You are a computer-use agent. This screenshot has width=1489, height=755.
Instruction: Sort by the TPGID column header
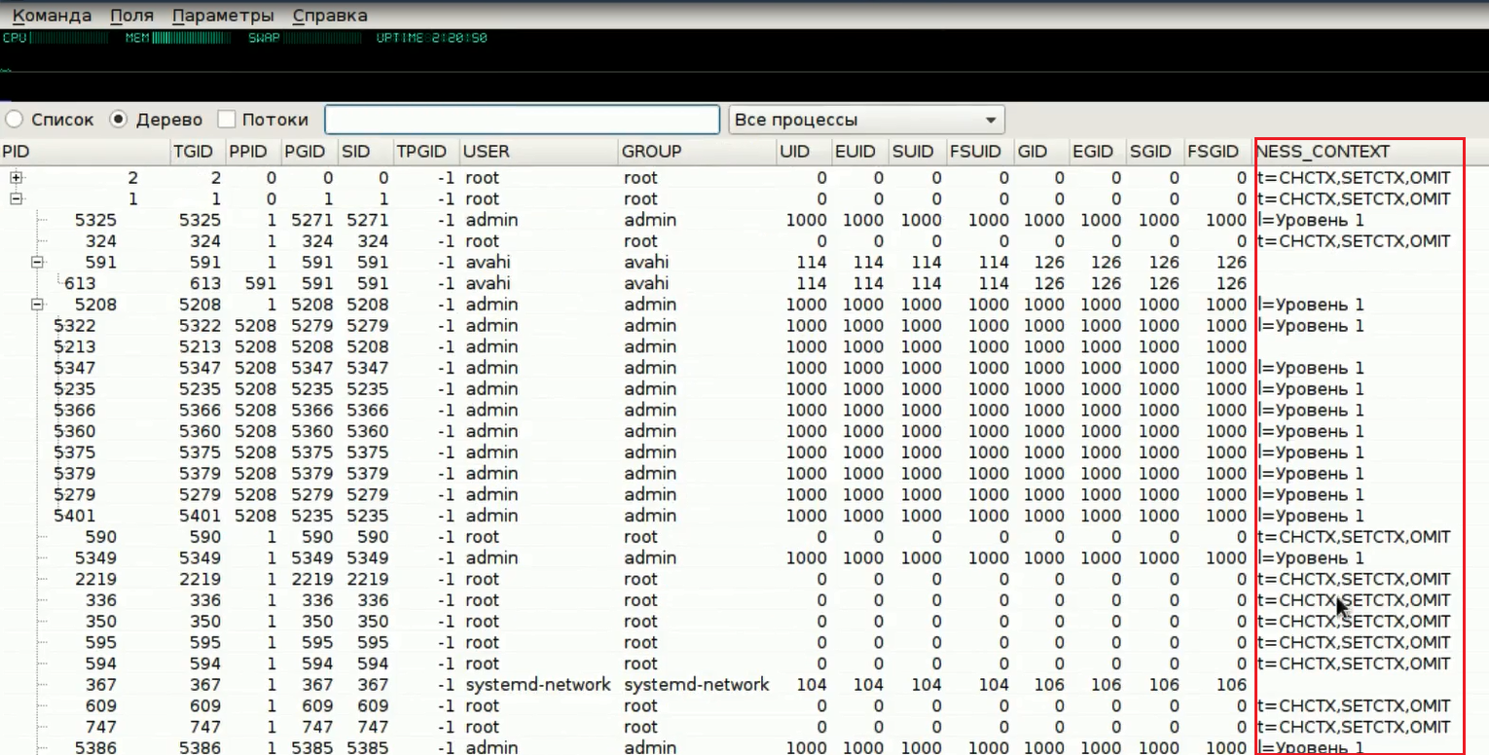pos(426,151)
